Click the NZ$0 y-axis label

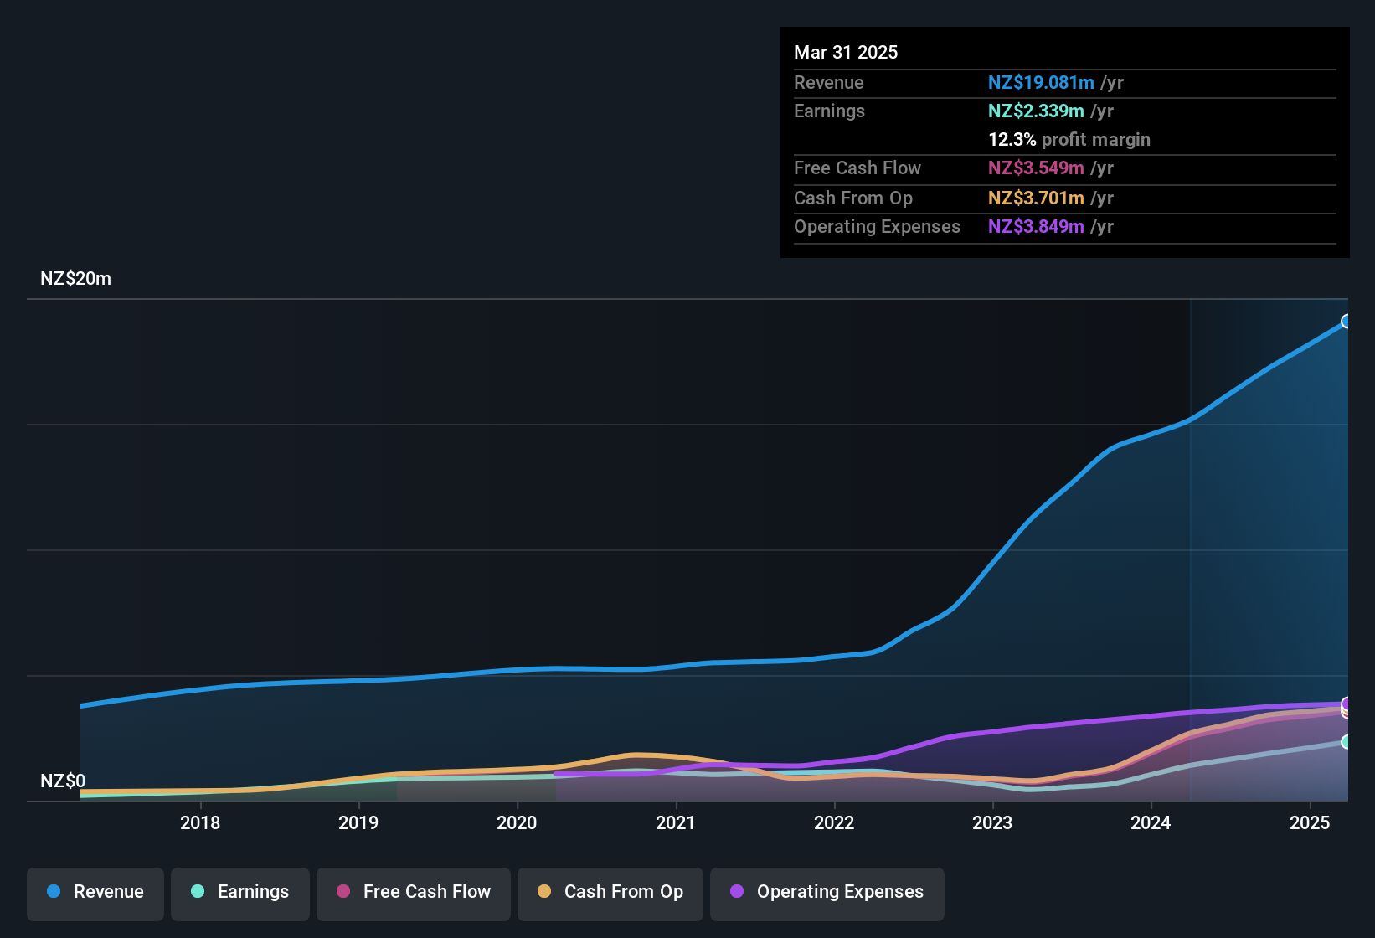point(63,781)
